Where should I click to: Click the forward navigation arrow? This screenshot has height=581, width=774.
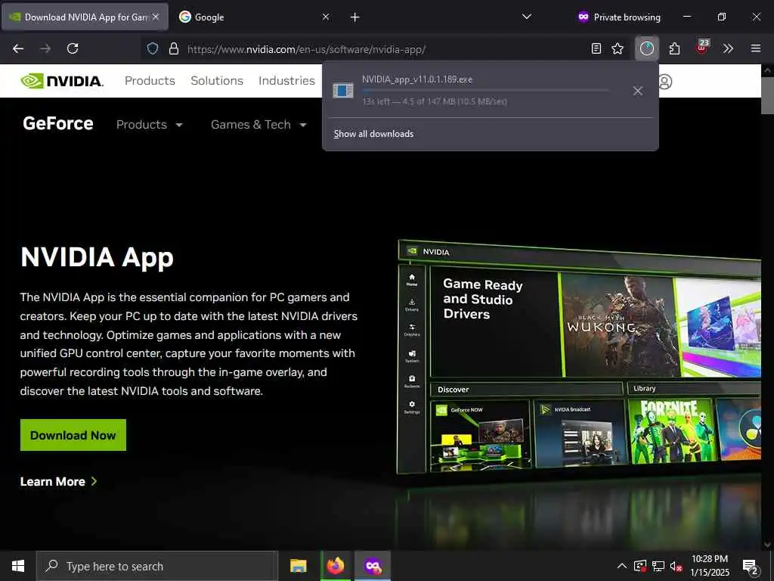45,48
